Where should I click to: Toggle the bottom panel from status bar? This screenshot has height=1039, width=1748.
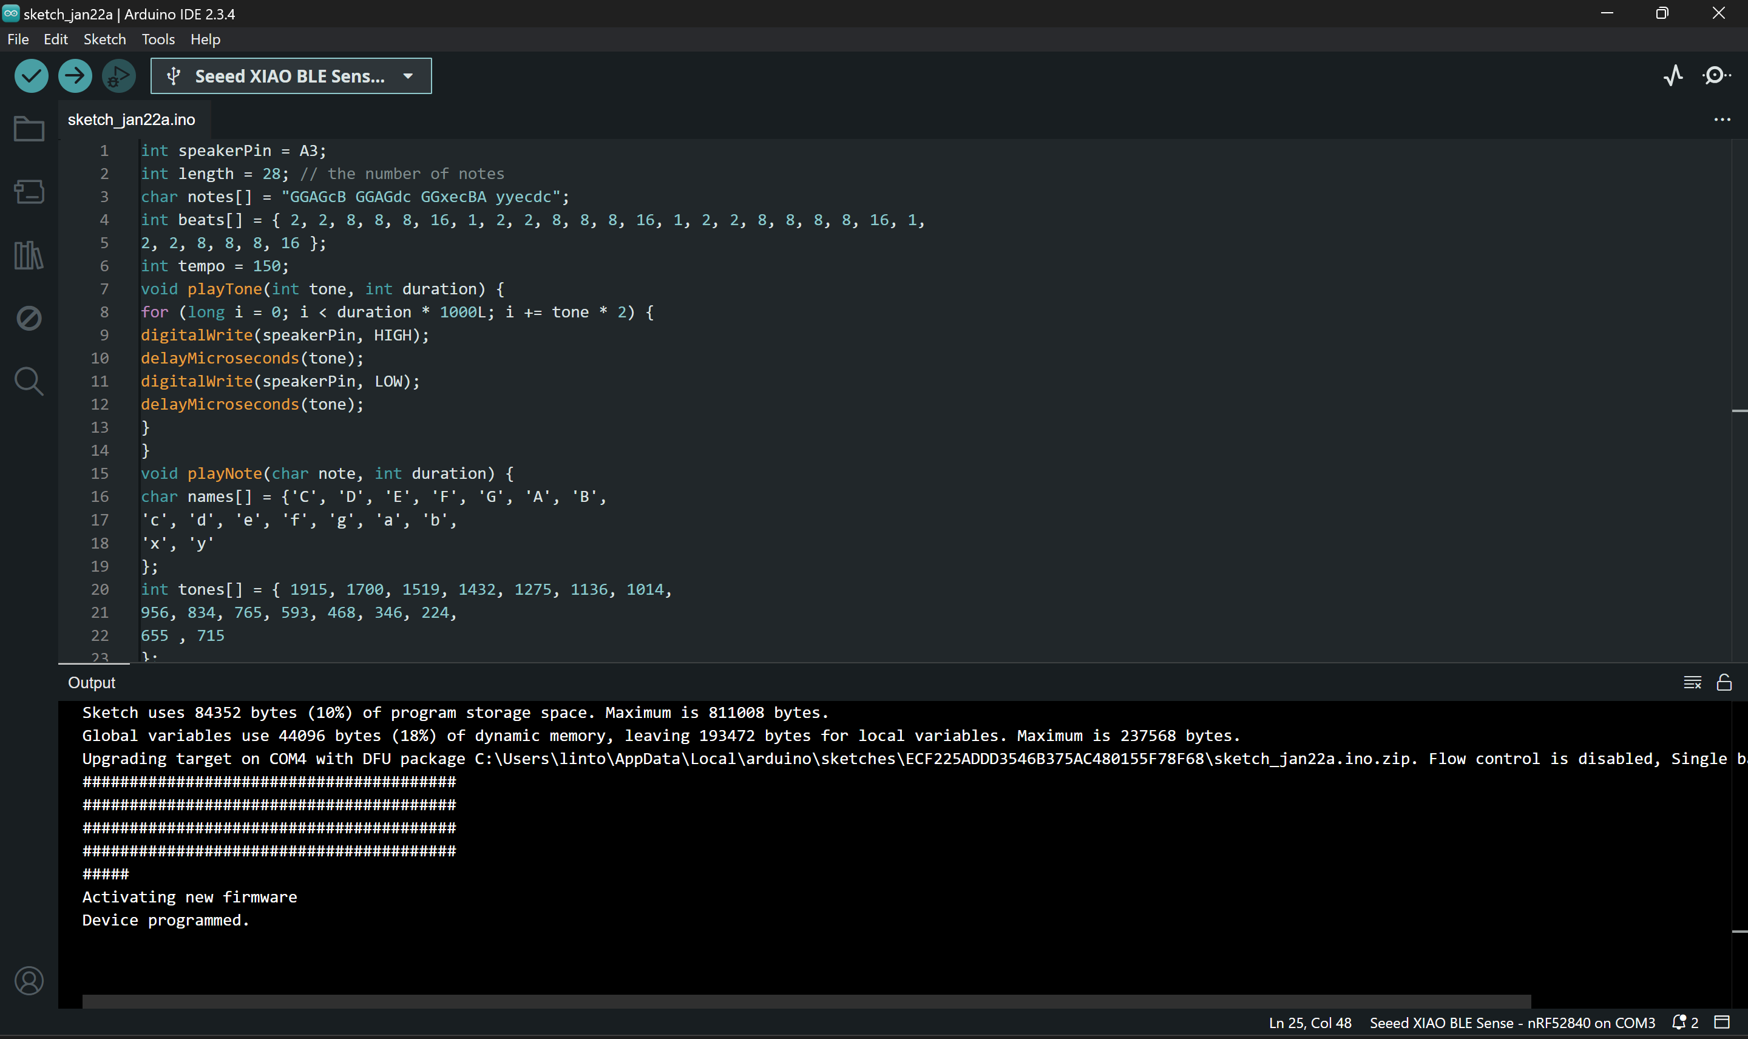pyautogui.click(x=1721, y=1022)
